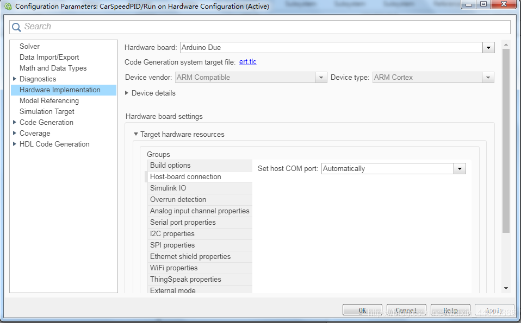Click the scrollbar up arrow

(506, 45)
